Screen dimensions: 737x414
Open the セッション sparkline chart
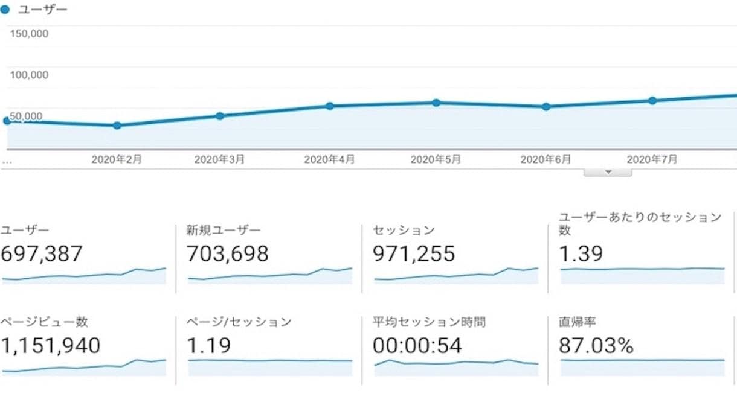pyautogui.click(x=456, y=275)
